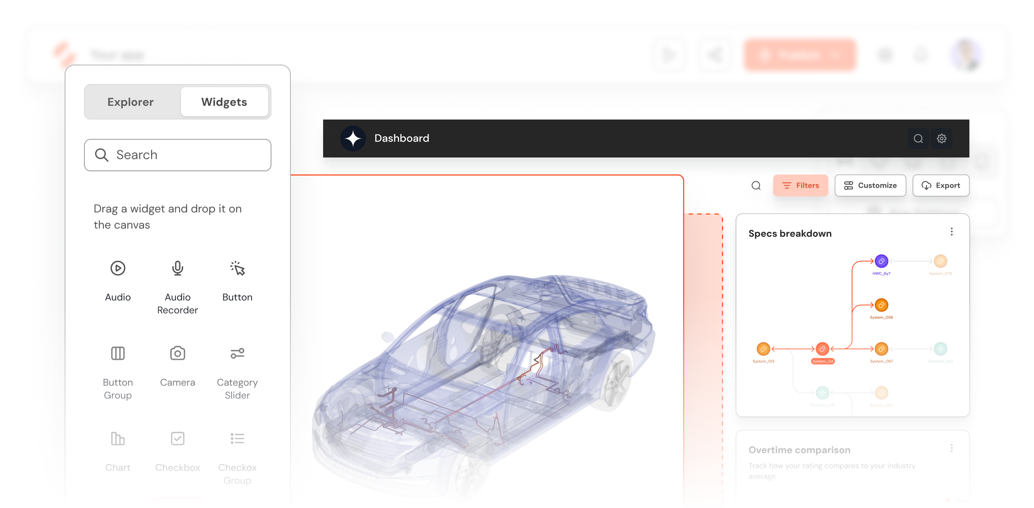The width and height of the screenshot is (1034, 508).
Task: Click the HWC_6y7 node in Specs breakdown
Action: 881,261
